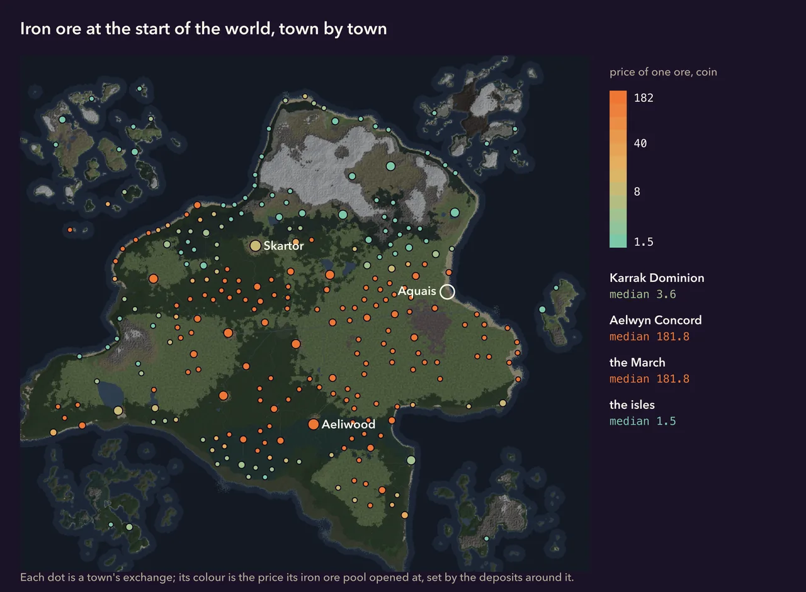Click the caption starting 'Each dot is a town's exchange'
This screenshot has height=592, width=806.
297,577
